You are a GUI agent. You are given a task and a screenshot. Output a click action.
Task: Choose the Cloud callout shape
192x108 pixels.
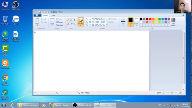tap(104, 25)
